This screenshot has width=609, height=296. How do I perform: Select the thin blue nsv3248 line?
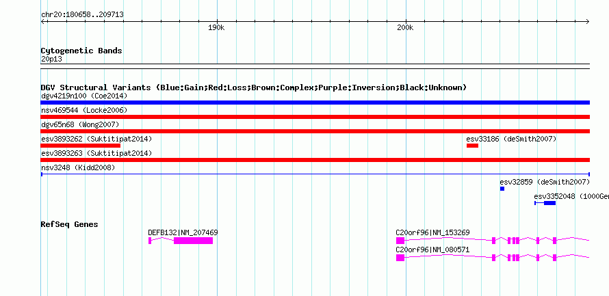315,174
